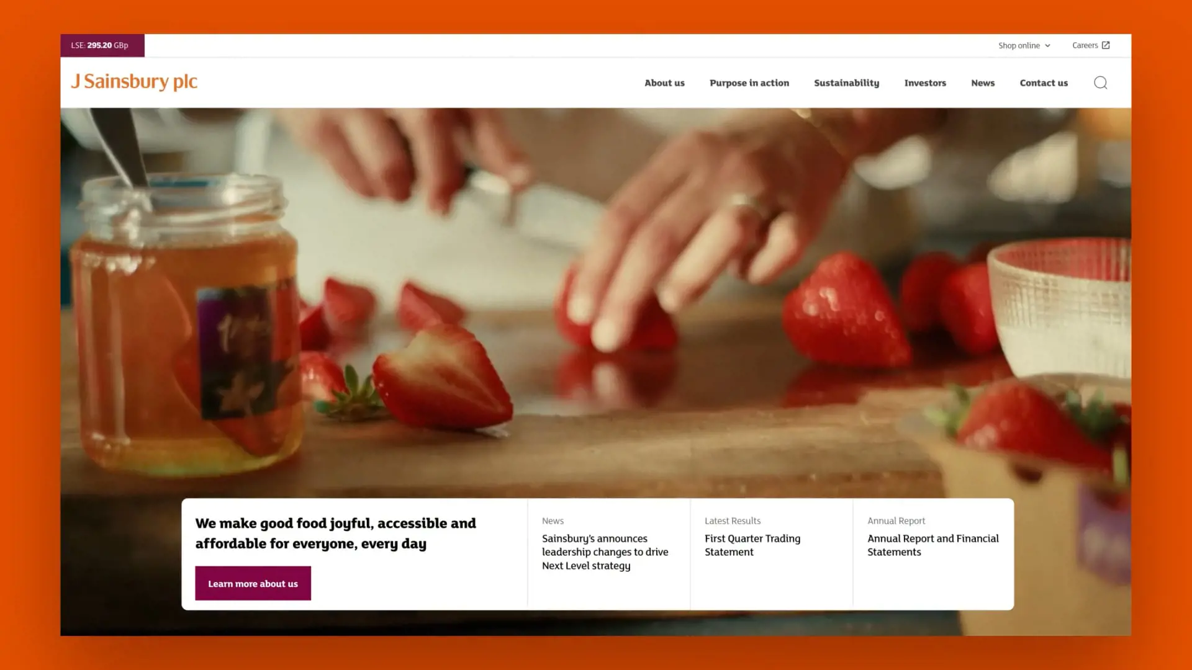Click the Learn more about us button
The image size is (1192, 670).
[x=253, y=583]
